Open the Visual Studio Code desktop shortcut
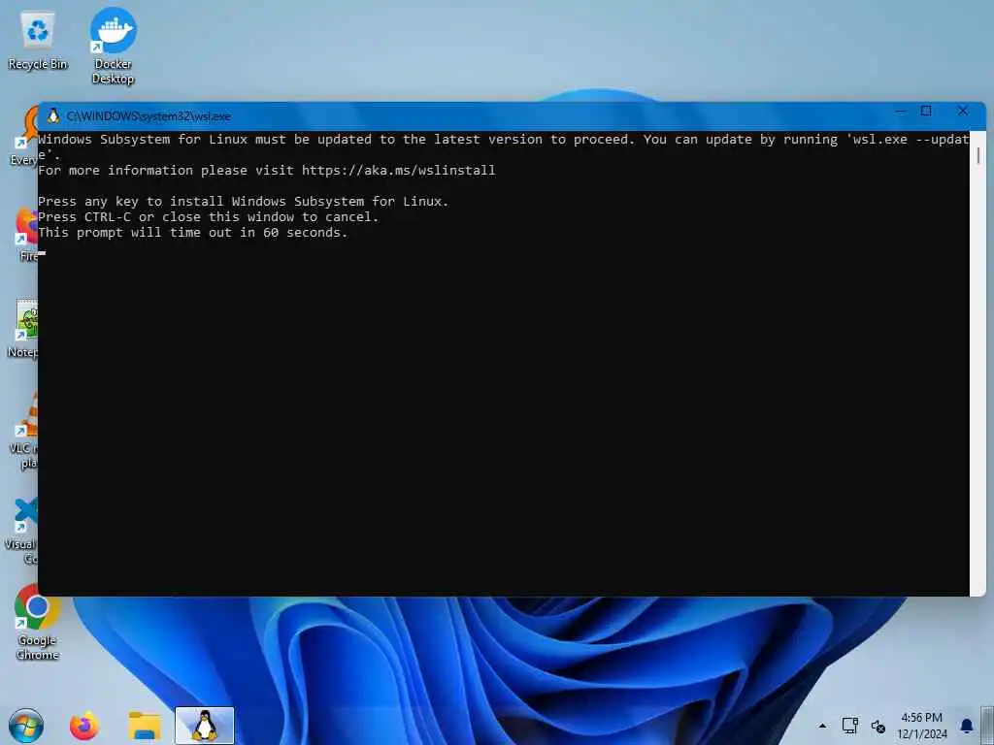The height and width of the screenshot is (745, 994). pos(21,531)
